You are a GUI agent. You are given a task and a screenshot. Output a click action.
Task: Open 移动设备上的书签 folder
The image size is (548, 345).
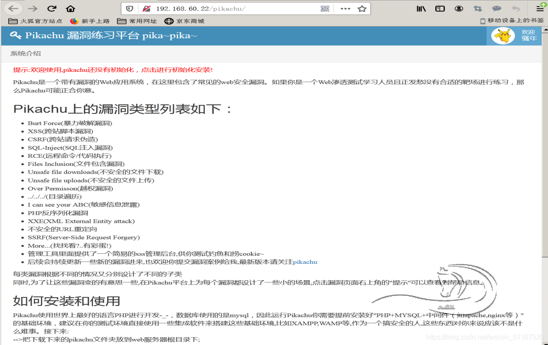(x=512, y=20)
